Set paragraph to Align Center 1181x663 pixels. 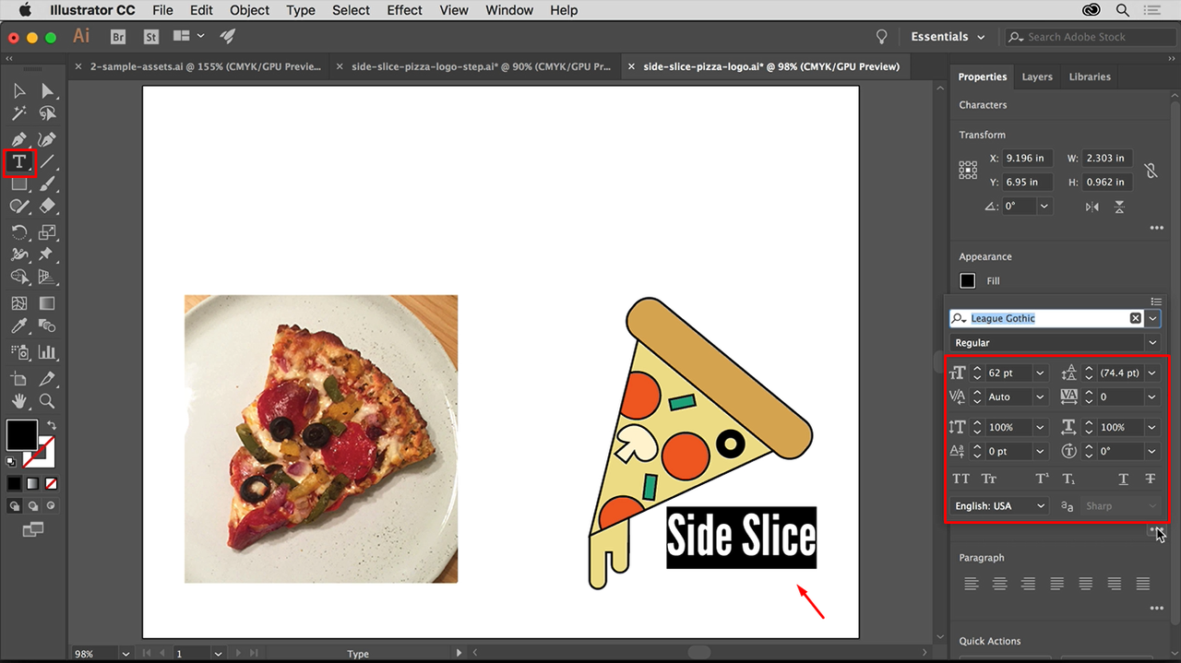coord(999,584)
